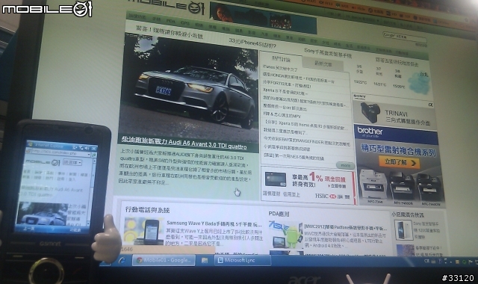Open the HSBC credit card image

(x=276, y=179)
